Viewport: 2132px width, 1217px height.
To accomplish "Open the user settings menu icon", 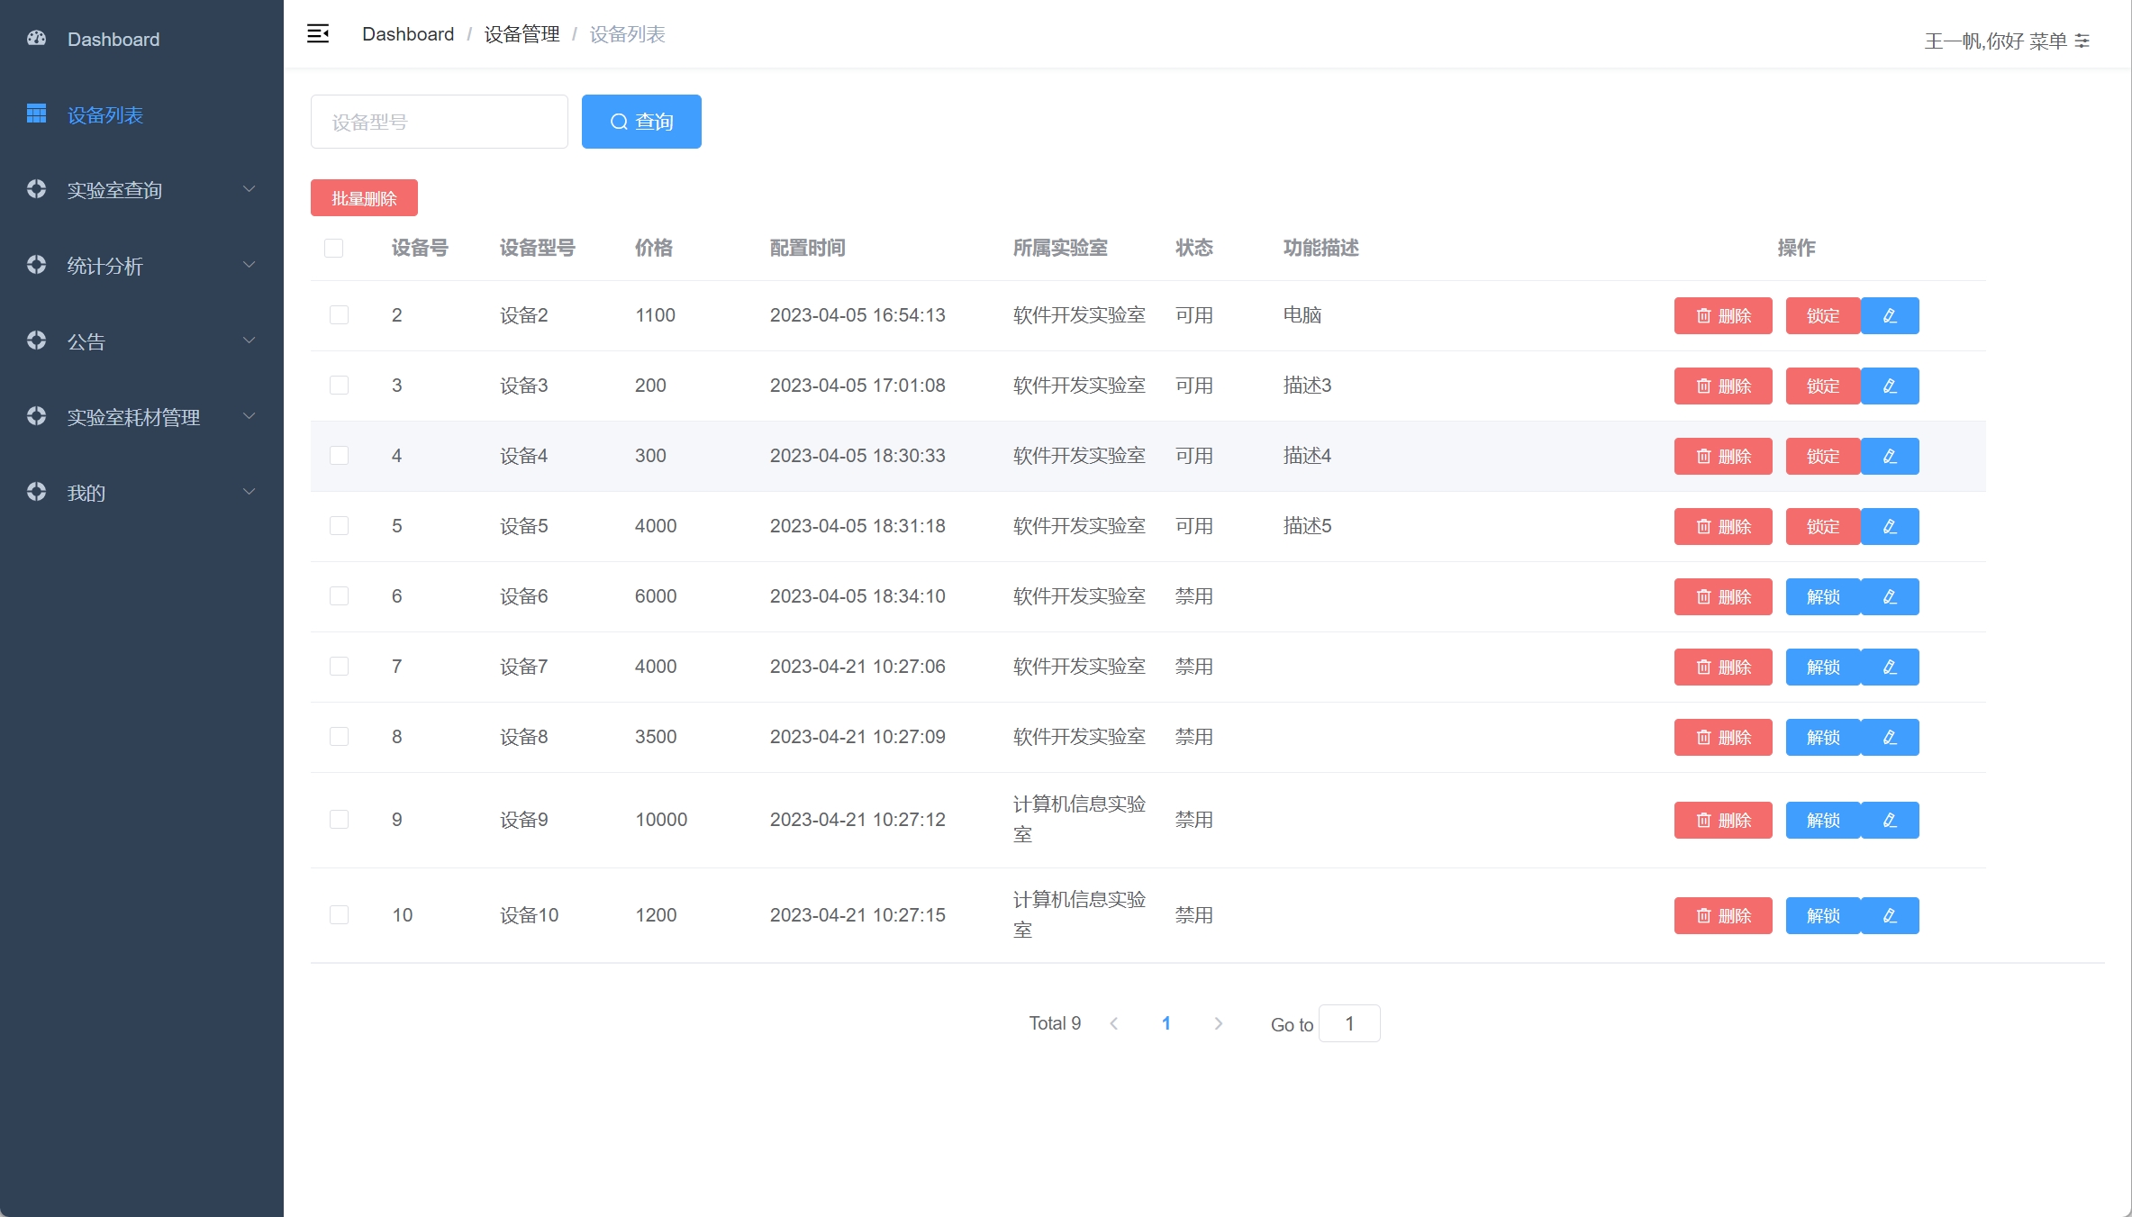I will (2082, 41).
